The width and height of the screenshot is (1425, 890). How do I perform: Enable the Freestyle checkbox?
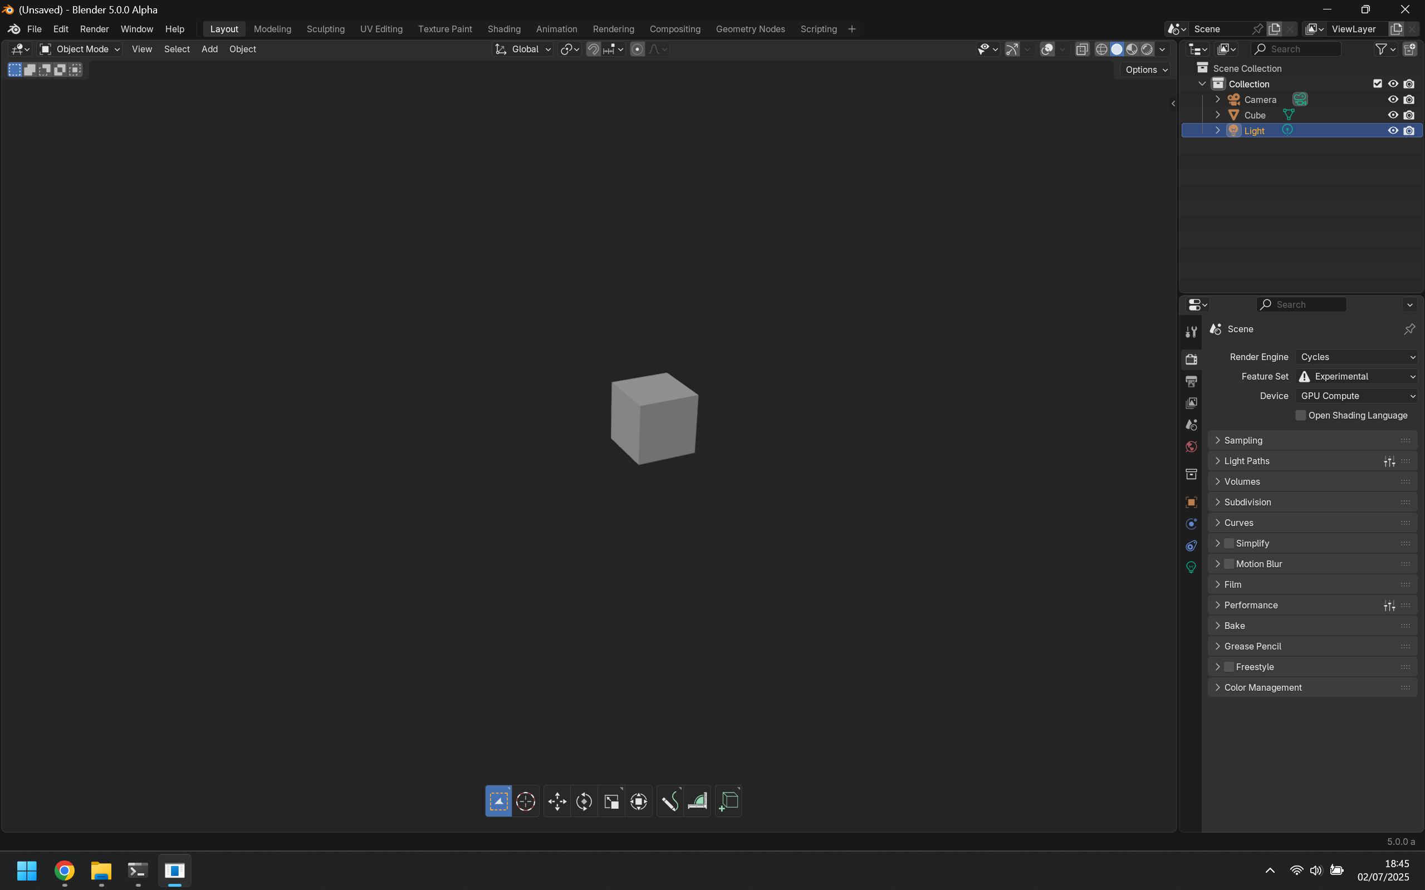tap(1229, 667)
